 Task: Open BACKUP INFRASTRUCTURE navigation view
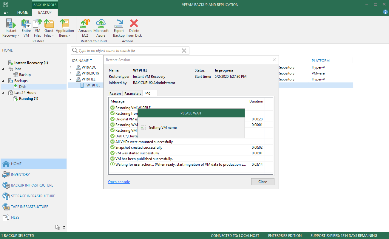click(33, 185)
